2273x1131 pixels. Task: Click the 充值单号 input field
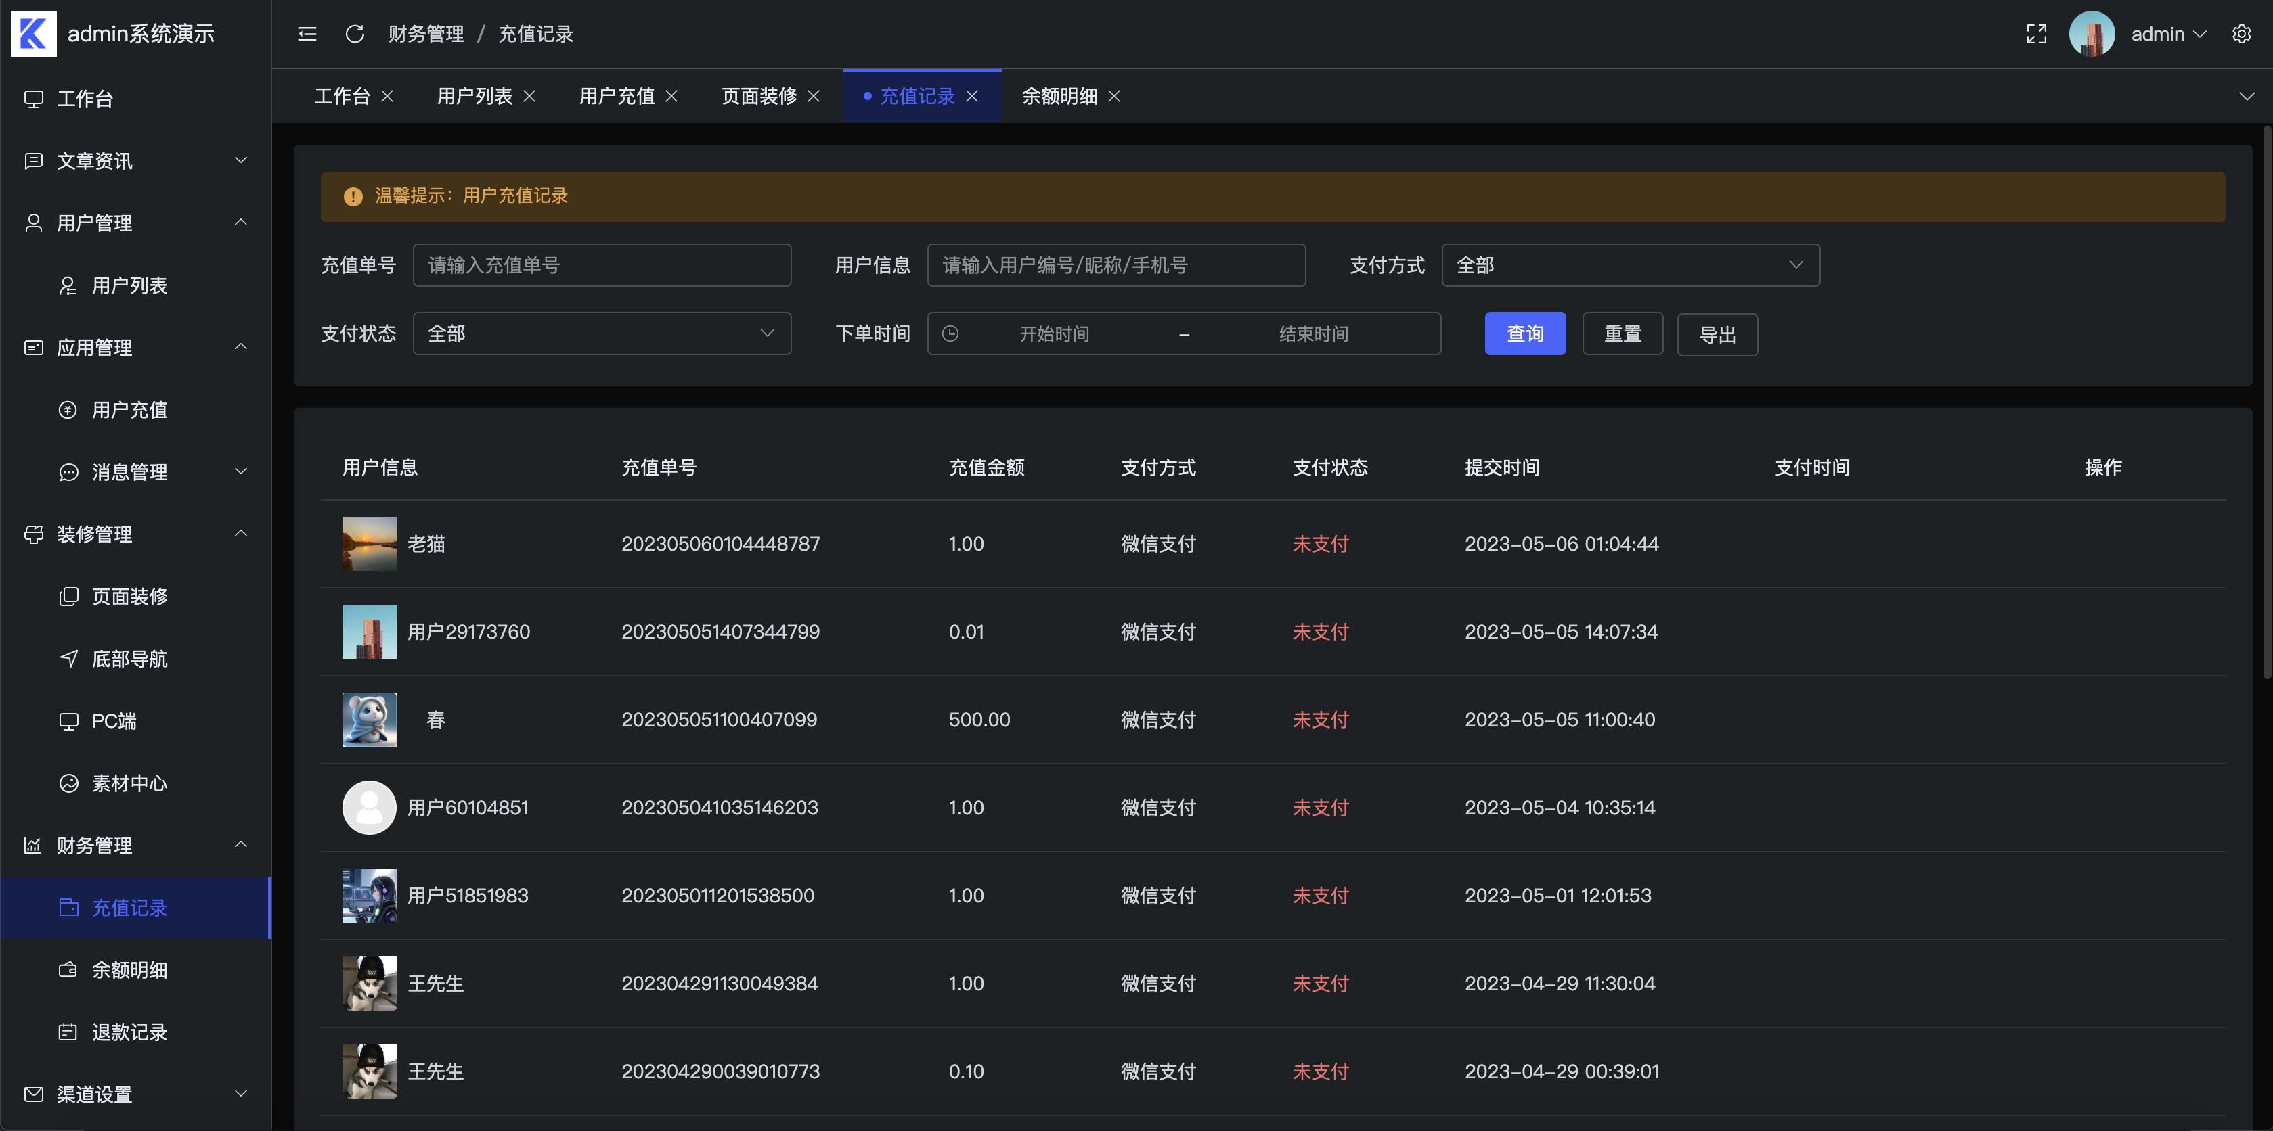point(601,264)
